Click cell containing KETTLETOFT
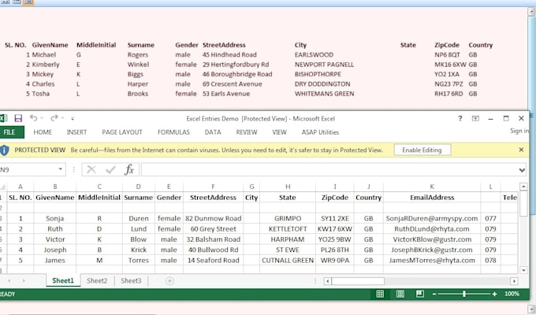The height and width of the screenshot is (315, 536). 288,229
